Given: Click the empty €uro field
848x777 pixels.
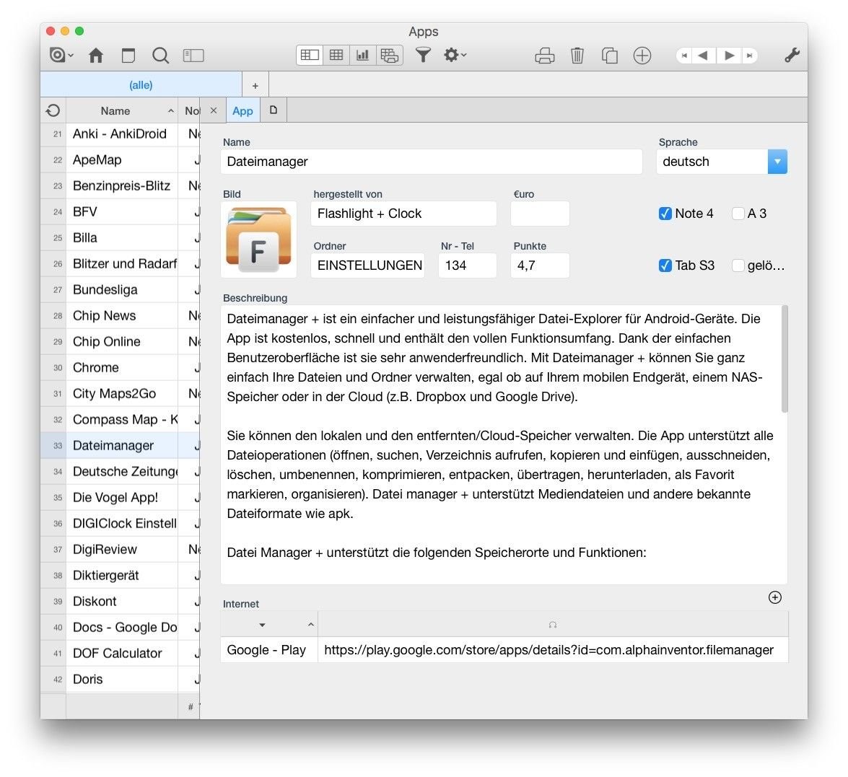Looking at the screenshot, I should 540,214.
